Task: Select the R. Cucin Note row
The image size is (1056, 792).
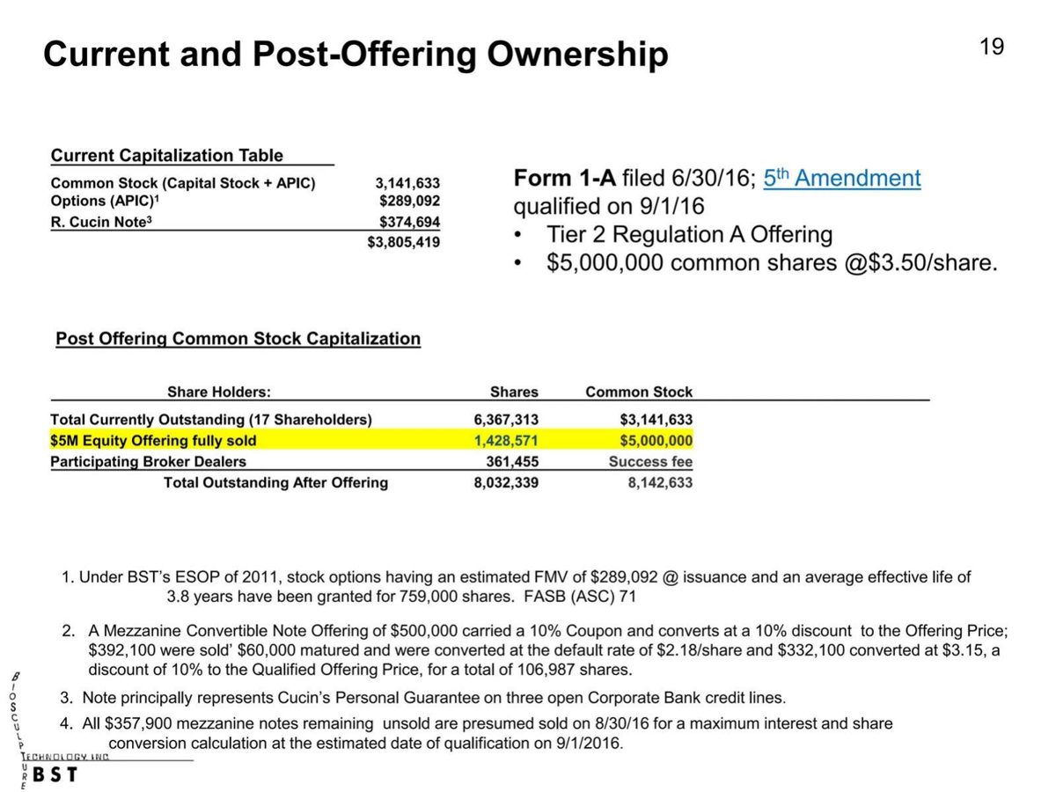Action: tap(246, 222)
